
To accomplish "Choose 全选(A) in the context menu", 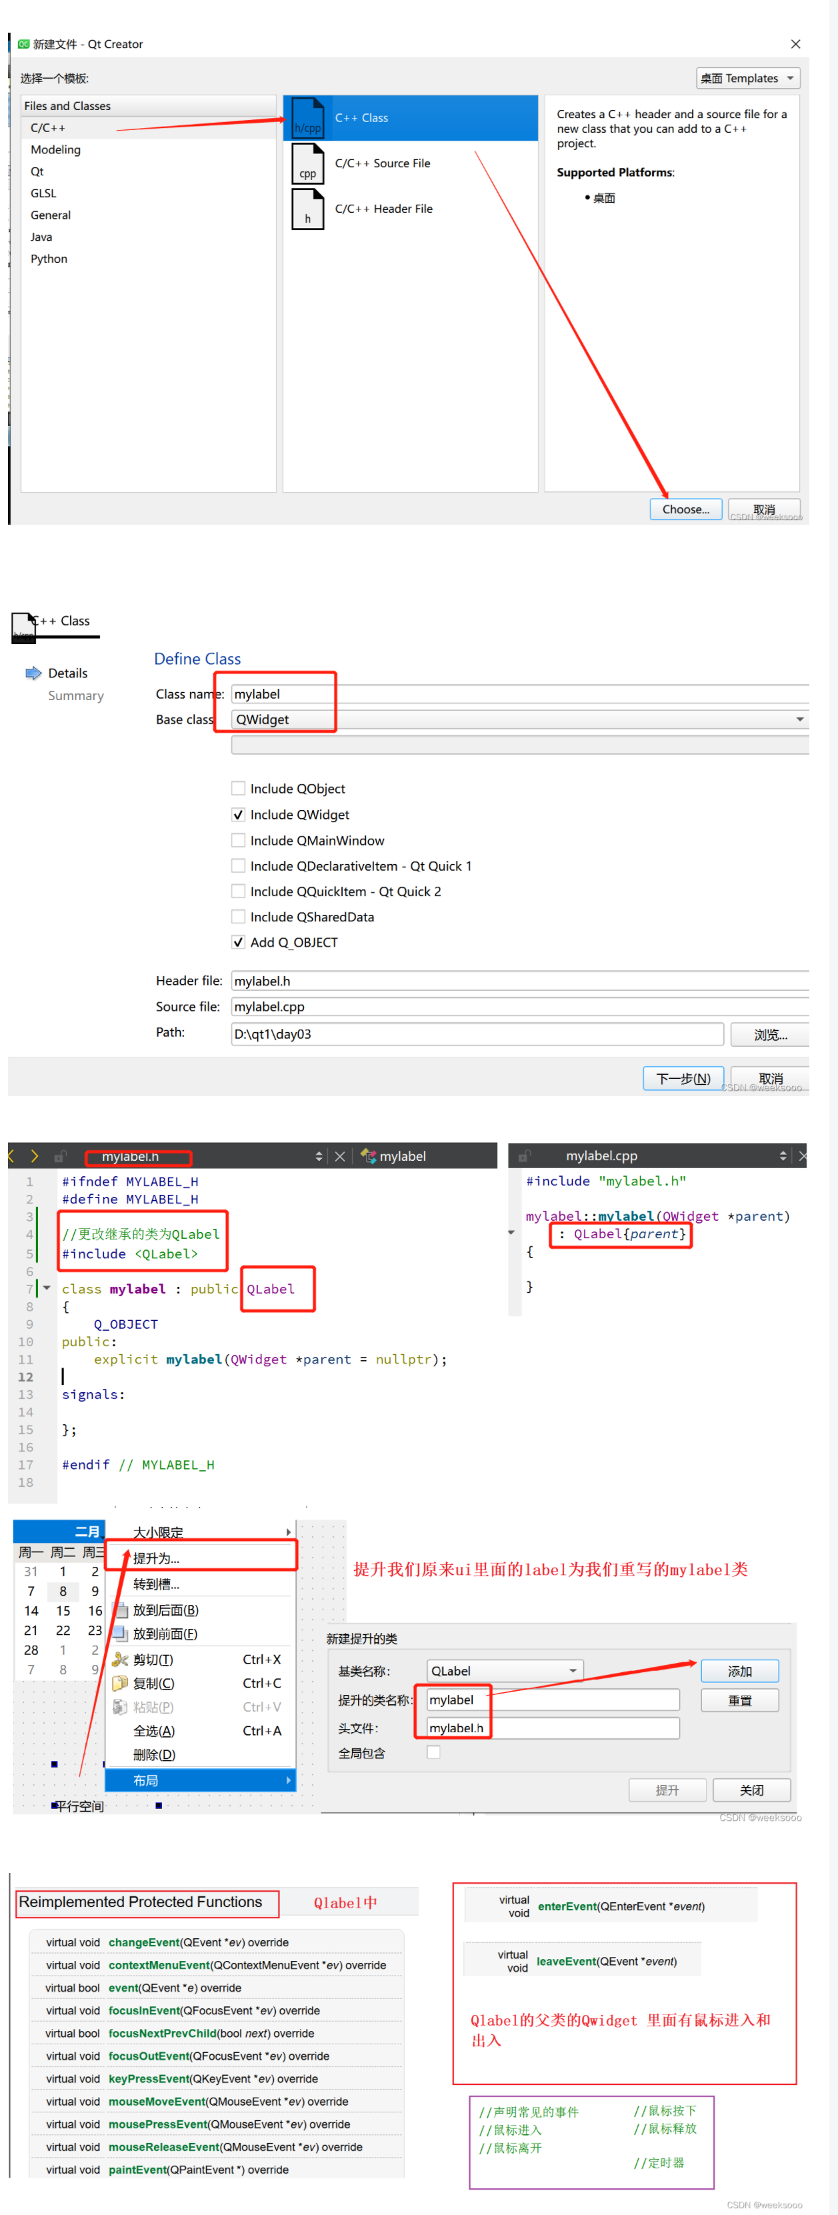I will (201, 1731).
